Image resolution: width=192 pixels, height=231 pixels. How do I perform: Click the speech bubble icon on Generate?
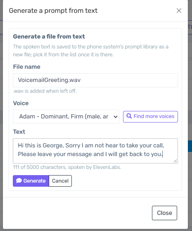19,180
